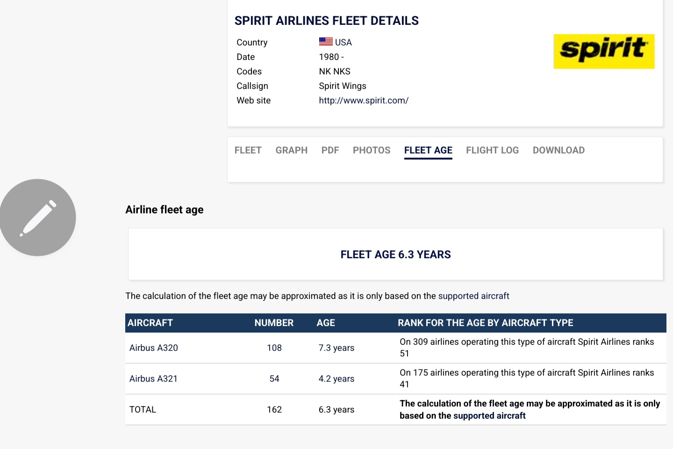Select the 54 number cell
Image resolution: width=673 pixels, height=449 pixels.
coord(274,379)
